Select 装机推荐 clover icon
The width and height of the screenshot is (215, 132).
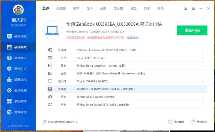[9, 101]
